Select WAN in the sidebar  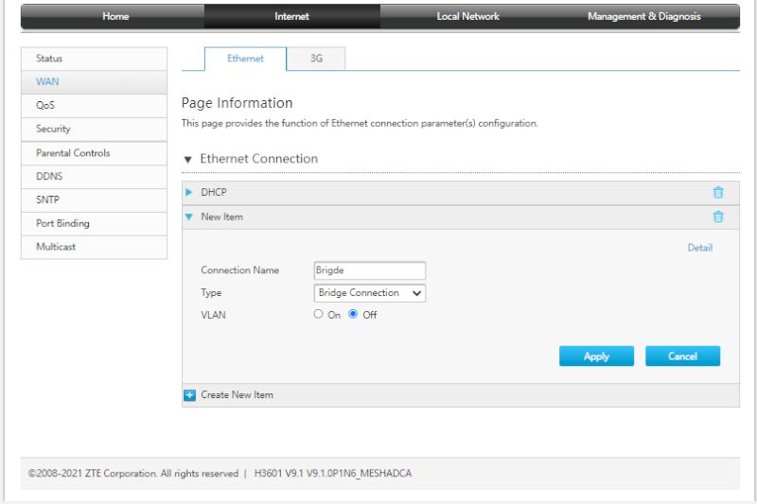94,82
